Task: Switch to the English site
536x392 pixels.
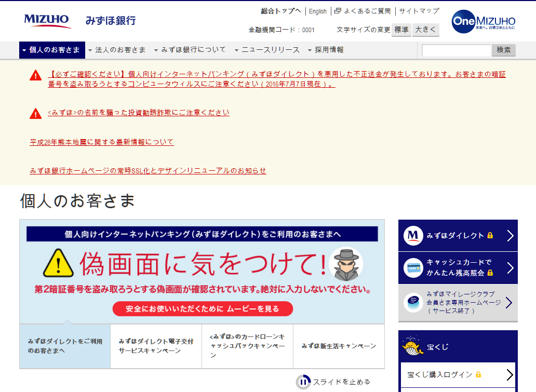Action: tap(317, 11)
